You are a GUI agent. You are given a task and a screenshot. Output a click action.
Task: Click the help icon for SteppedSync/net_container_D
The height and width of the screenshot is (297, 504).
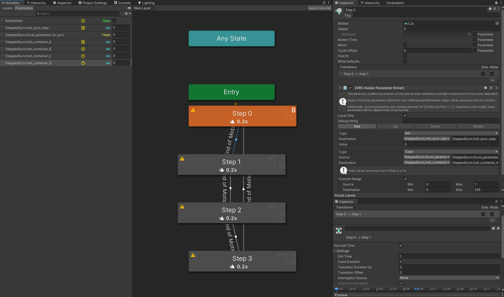tap(83, 63)
